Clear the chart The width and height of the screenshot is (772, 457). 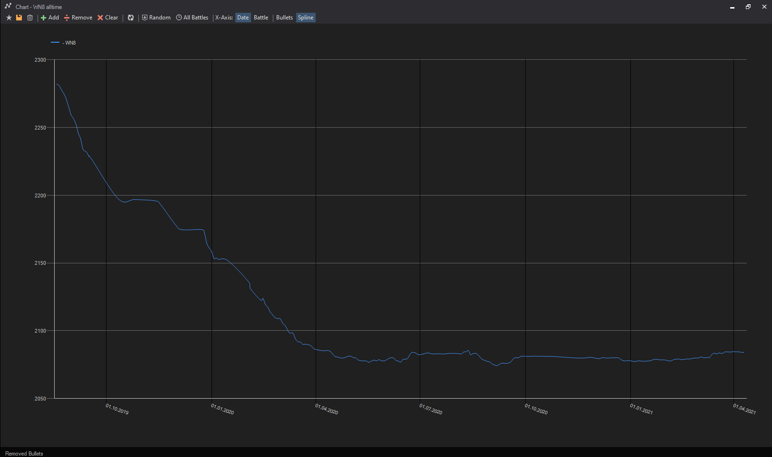108,18
